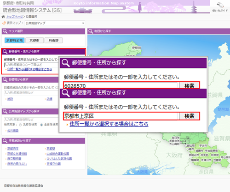Open the 京都文化博物館 link

click(x=17, y=154)
